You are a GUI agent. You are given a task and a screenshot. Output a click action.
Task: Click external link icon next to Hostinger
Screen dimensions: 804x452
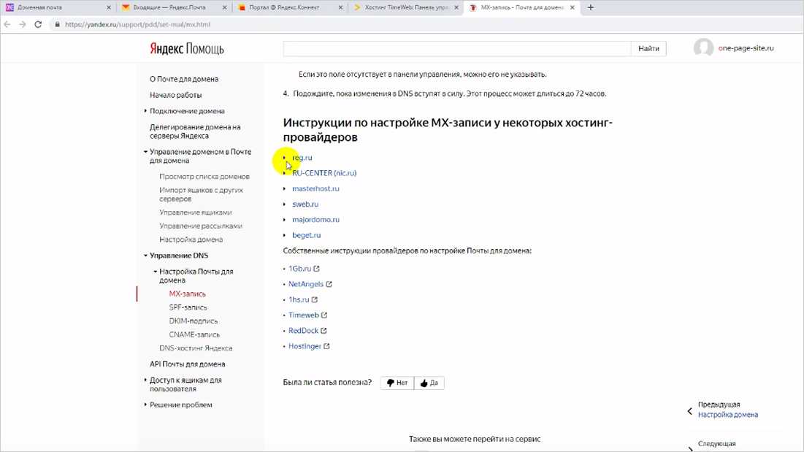click(x=326, y=346)
